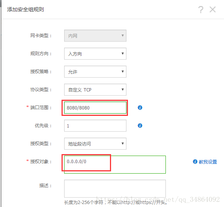The width and height of the screenshot is (224, 207).
Task: Click the 描述 length hint text
Action: tap(116, 202)
